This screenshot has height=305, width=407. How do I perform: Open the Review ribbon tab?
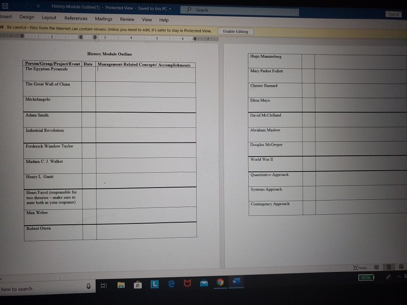[x=127, y=19]
